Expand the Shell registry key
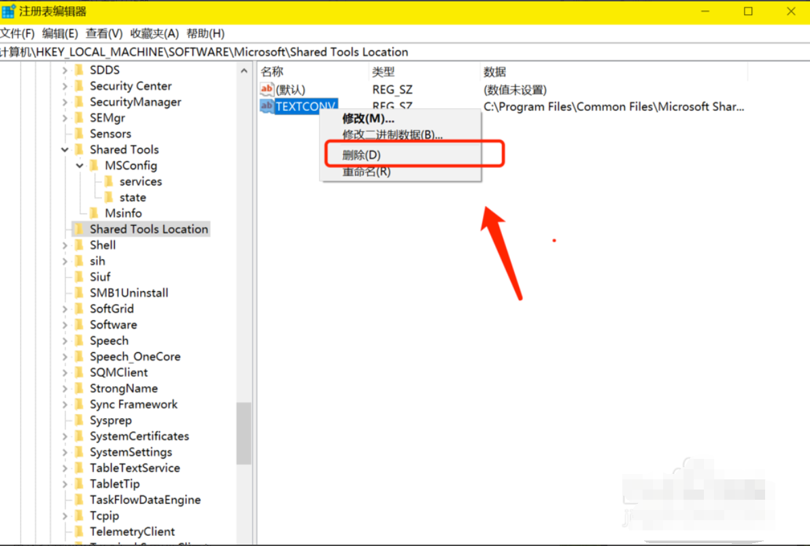Viewport: 810px width, 546px height. pyautogui.click(x=65, y=245)
